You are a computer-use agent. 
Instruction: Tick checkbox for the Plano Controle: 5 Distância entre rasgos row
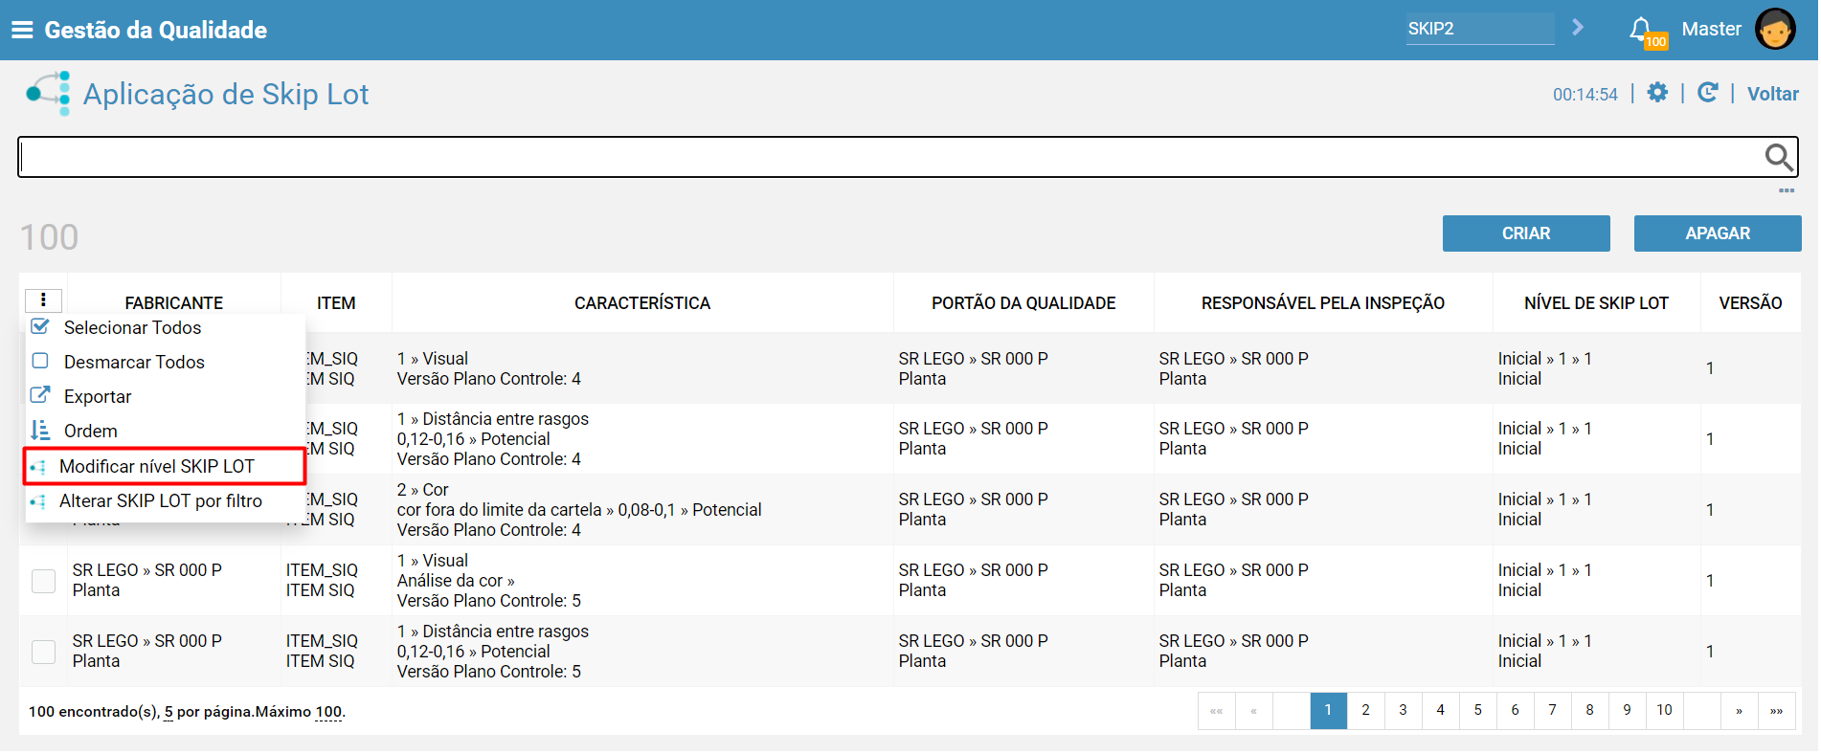point(44,652)
